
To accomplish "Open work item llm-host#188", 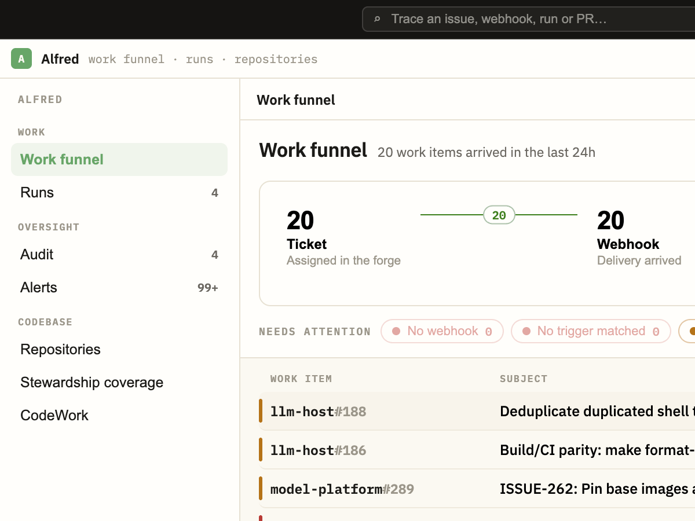I will click(x=319, y=412).
